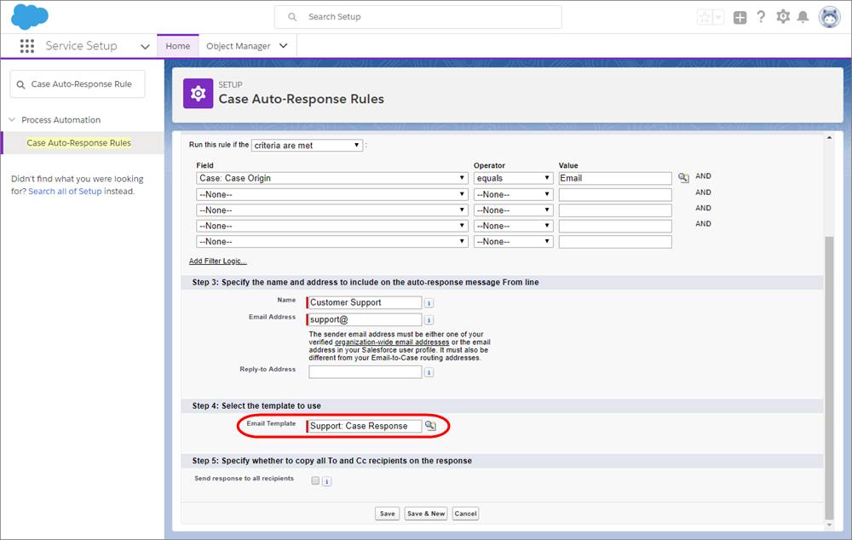The image size is (852, 540).
Task: Click the info icon beside Name field
Action: coord(429,303)
